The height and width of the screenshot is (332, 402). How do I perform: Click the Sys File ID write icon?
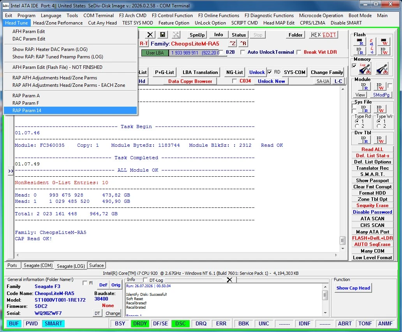point(380,109)
